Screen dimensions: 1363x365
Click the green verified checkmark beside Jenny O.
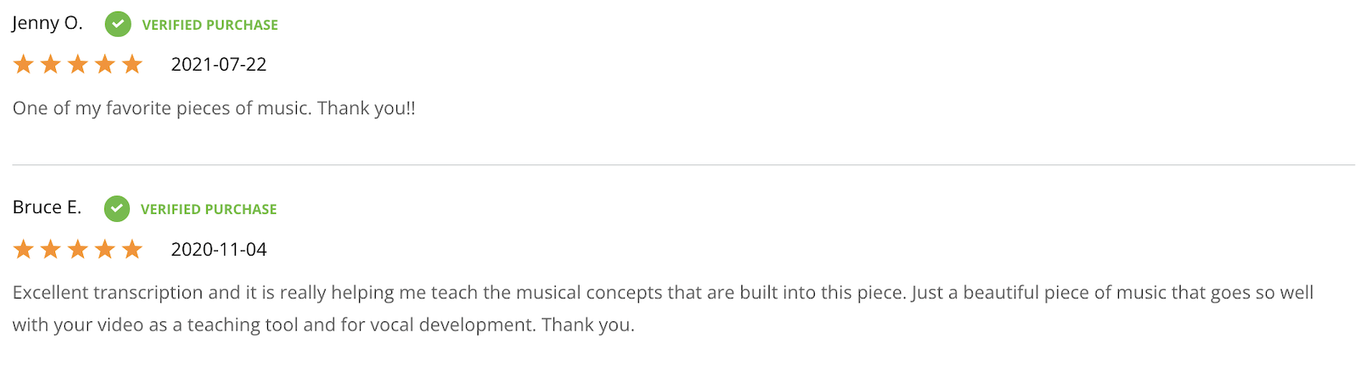pos(118,25)
